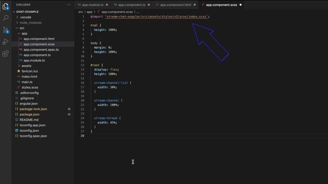Open .editorconfig in the file tree
Screen dimensions: 328x184
tap(29, 93)
